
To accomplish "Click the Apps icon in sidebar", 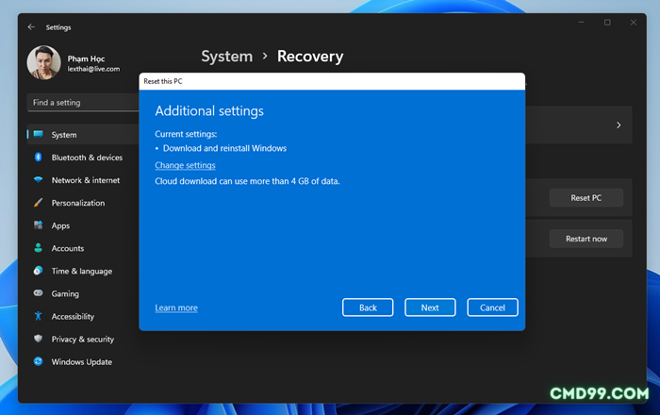I will coord(39,225).
